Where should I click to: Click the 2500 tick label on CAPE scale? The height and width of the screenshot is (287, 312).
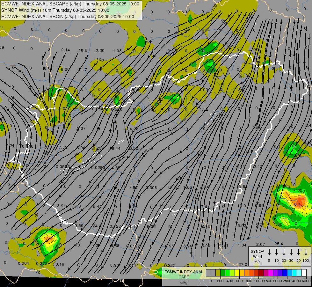point(287,281)
